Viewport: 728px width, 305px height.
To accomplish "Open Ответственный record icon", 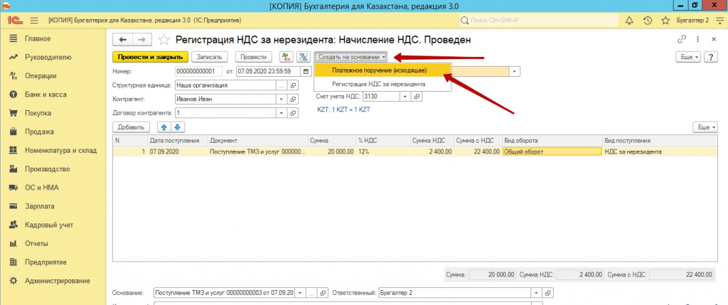I will (548, 294).
